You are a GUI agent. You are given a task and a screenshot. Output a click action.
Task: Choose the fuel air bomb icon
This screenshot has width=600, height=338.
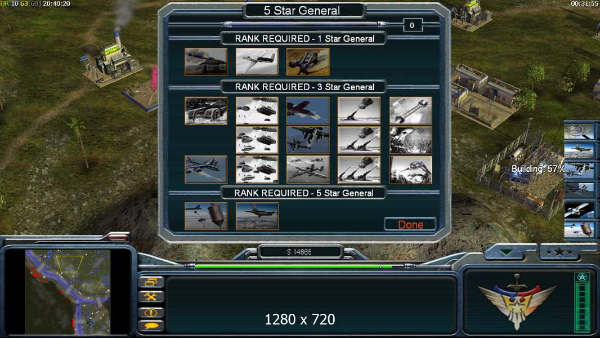206,216
